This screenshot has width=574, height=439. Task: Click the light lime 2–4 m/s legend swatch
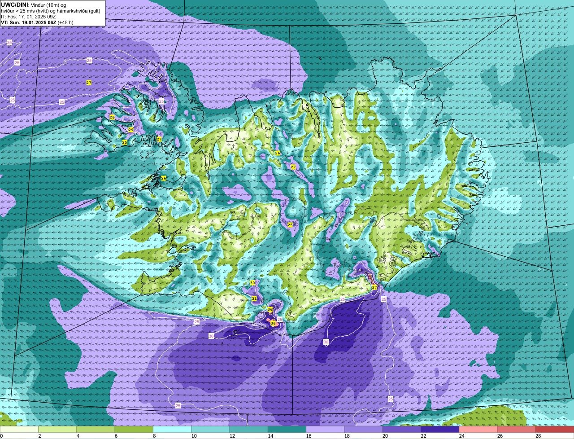pos(58,429)
